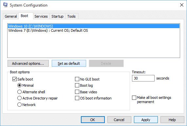Click Set as default button
The width and height of the screenshot is (187, 126).
pos(69,63)
